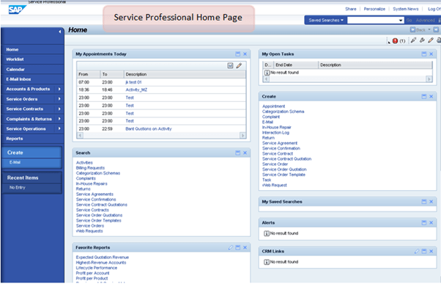Expand the Service Contracts submenu arrow in sidebar
This screenshot has height=284, width=441.
coord(59,109)
